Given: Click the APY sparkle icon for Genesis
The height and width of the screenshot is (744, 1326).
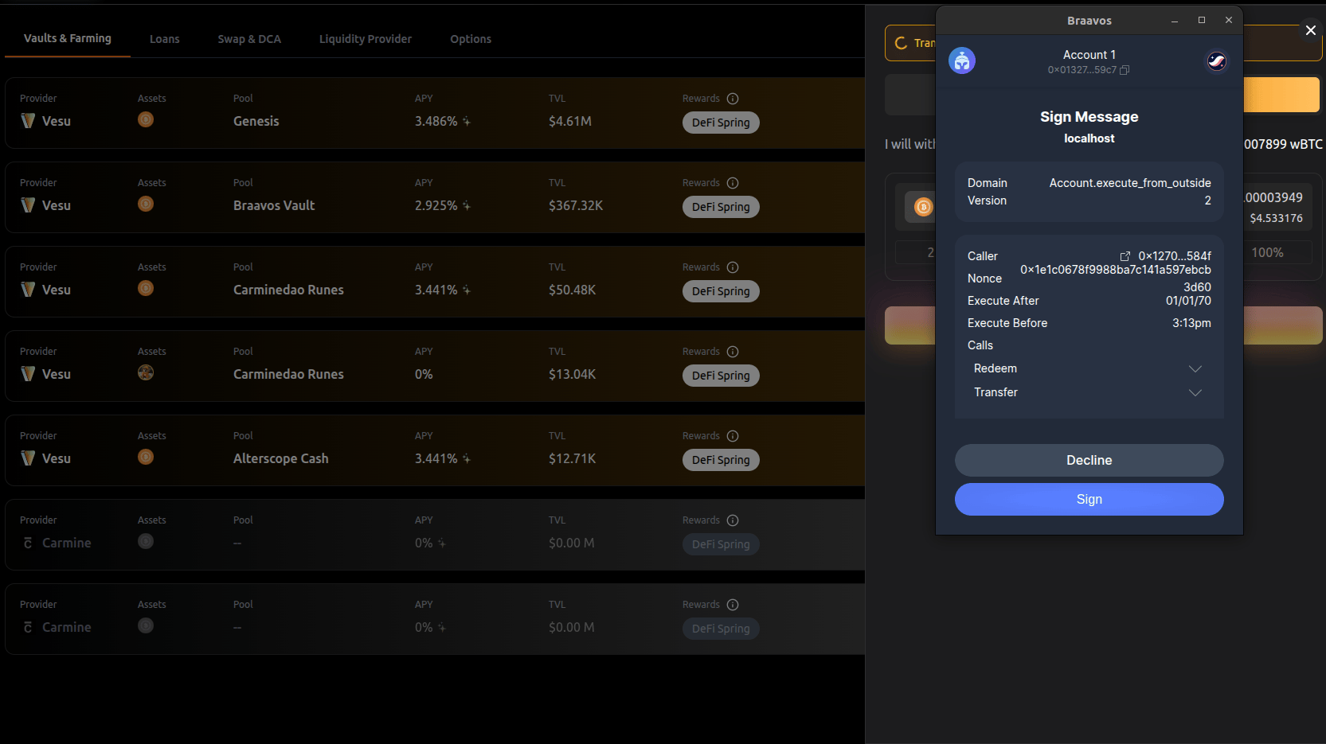Looking at the screenshot, I should point(467,122).
